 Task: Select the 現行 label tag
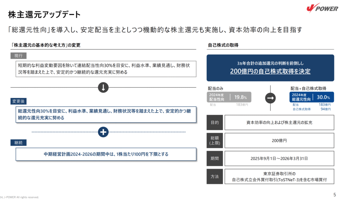18,56
